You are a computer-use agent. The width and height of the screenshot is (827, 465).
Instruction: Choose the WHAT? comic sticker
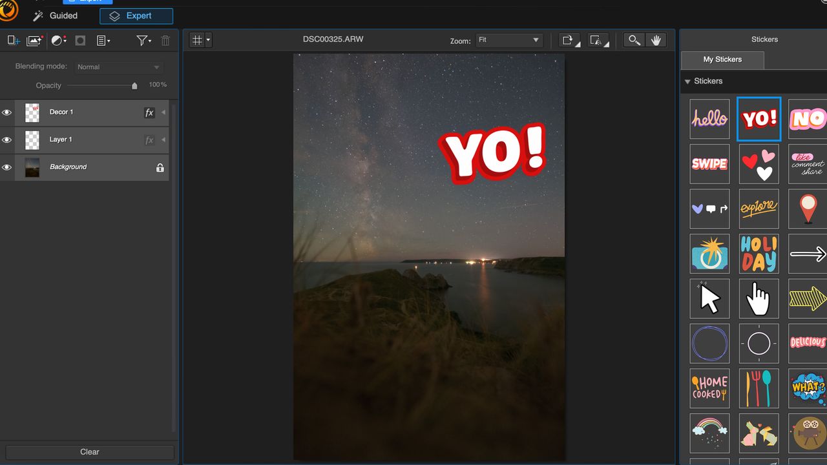click(808, 388)
